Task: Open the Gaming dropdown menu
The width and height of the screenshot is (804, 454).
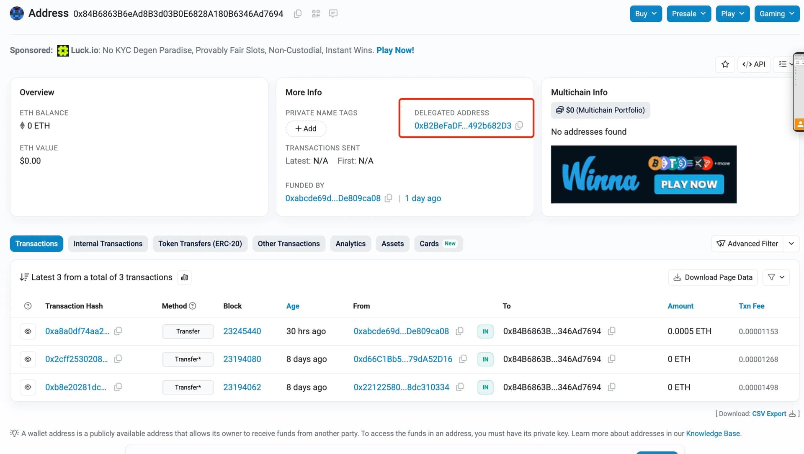Action: pos(777,14)
